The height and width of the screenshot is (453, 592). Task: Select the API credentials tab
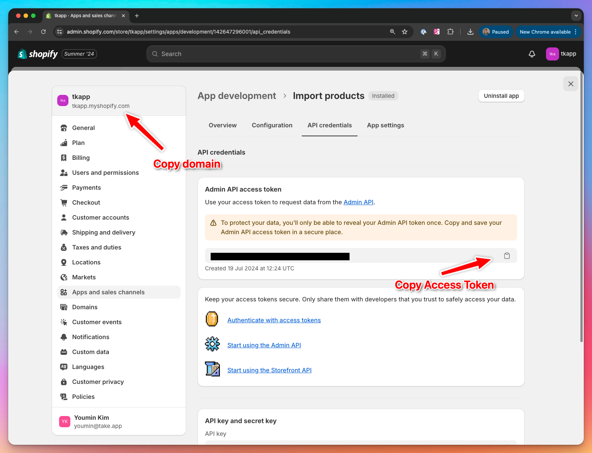[x=329, y=125]
